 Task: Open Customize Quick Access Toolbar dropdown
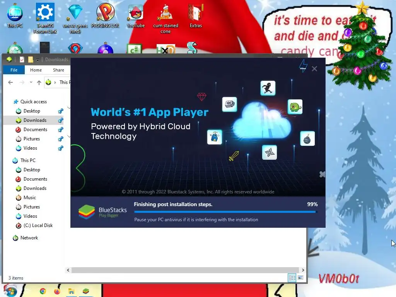click(38, 60)
